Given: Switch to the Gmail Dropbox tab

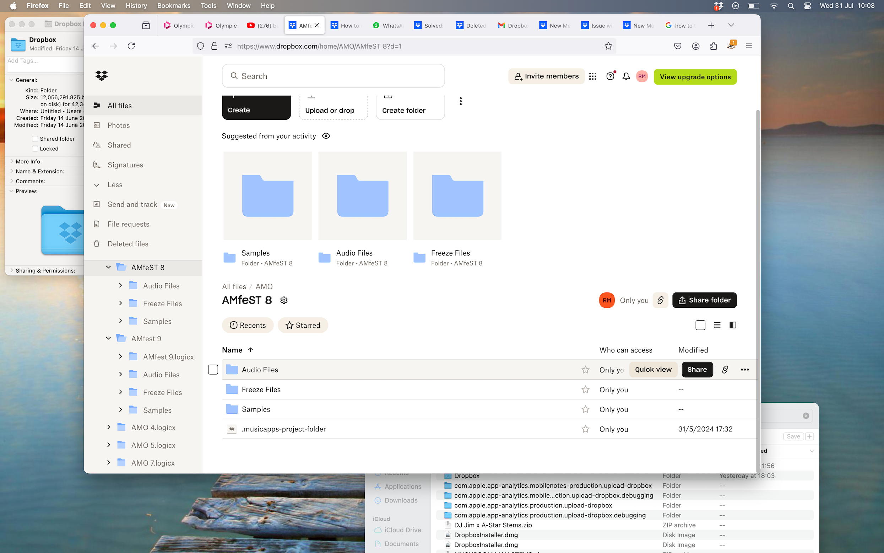Looking at the screenshot, I should pyautogui.click(x=513, y=25).
